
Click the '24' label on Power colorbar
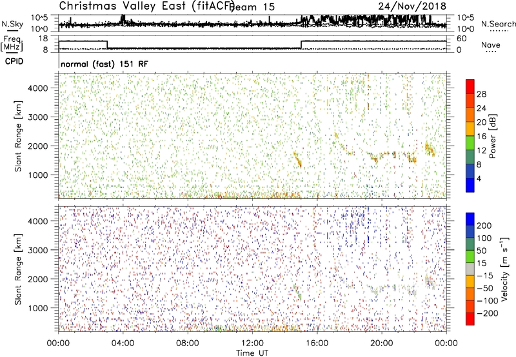click(x=481, y=108)
